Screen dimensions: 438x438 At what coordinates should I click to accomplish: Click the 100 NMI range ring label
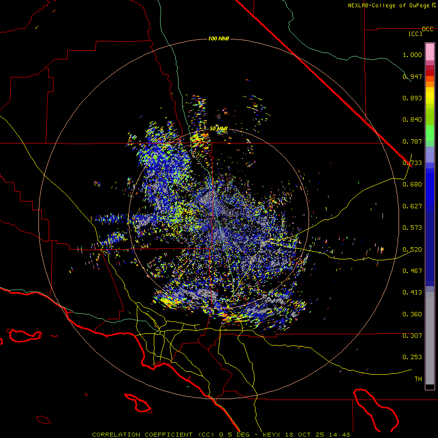point(219,38)
